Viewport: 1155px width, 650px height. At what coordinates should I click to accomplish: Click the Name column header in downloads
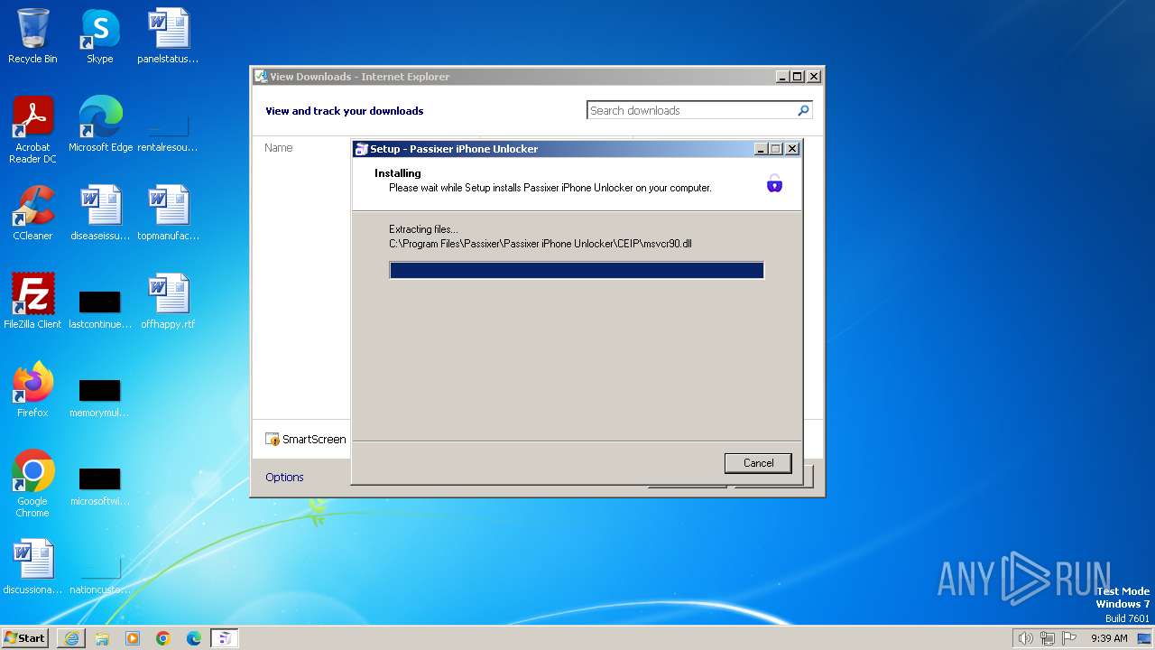(279, 147)
